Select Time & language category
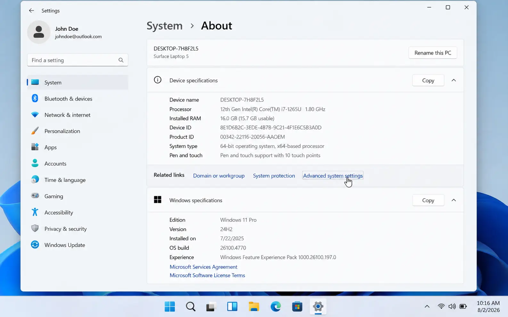The image size is (508, 317). tap(78, 180)
